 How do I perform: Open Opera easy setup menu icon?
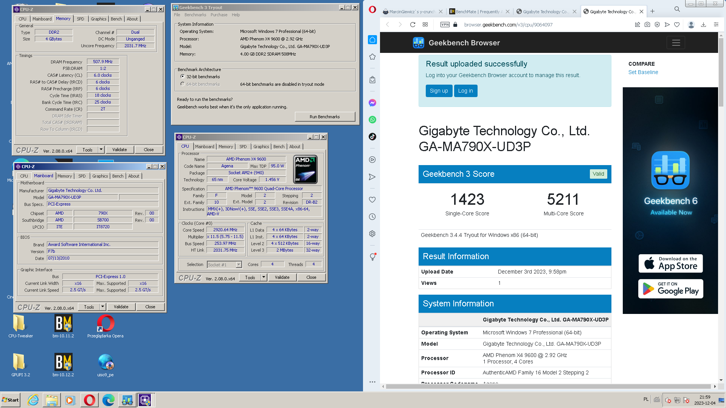[716, 25]
